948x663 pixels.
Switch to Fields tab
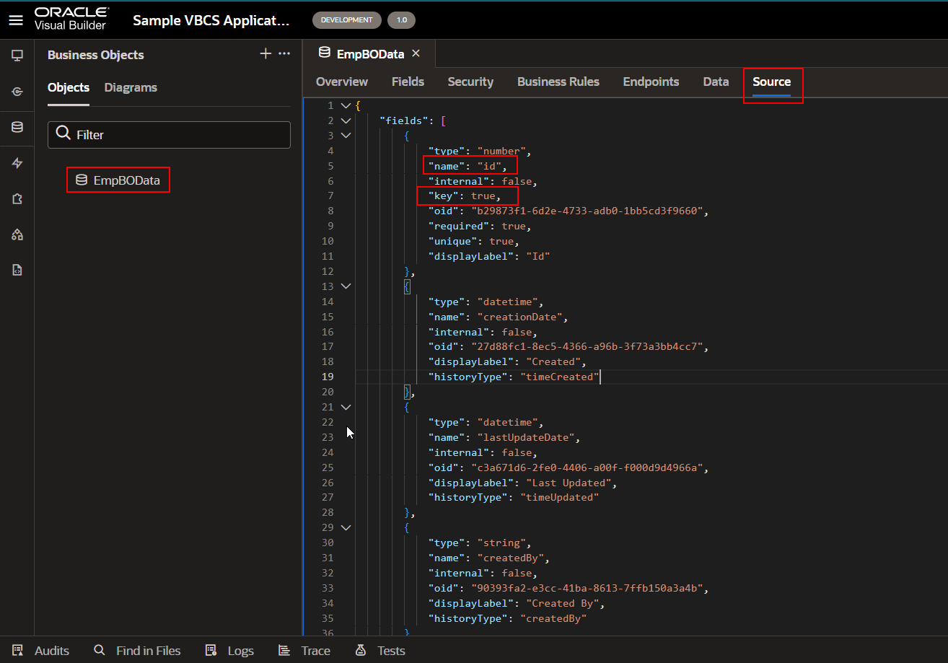coord(408,82)
